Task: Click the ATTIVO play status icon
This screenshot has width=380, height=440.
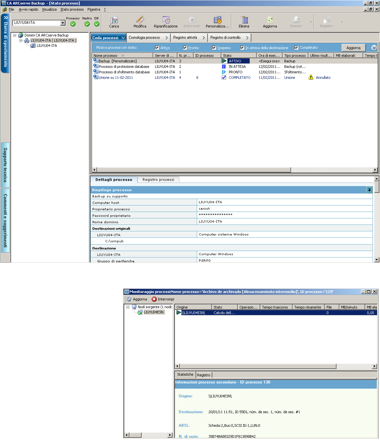Action: click(x=224, y=61)
